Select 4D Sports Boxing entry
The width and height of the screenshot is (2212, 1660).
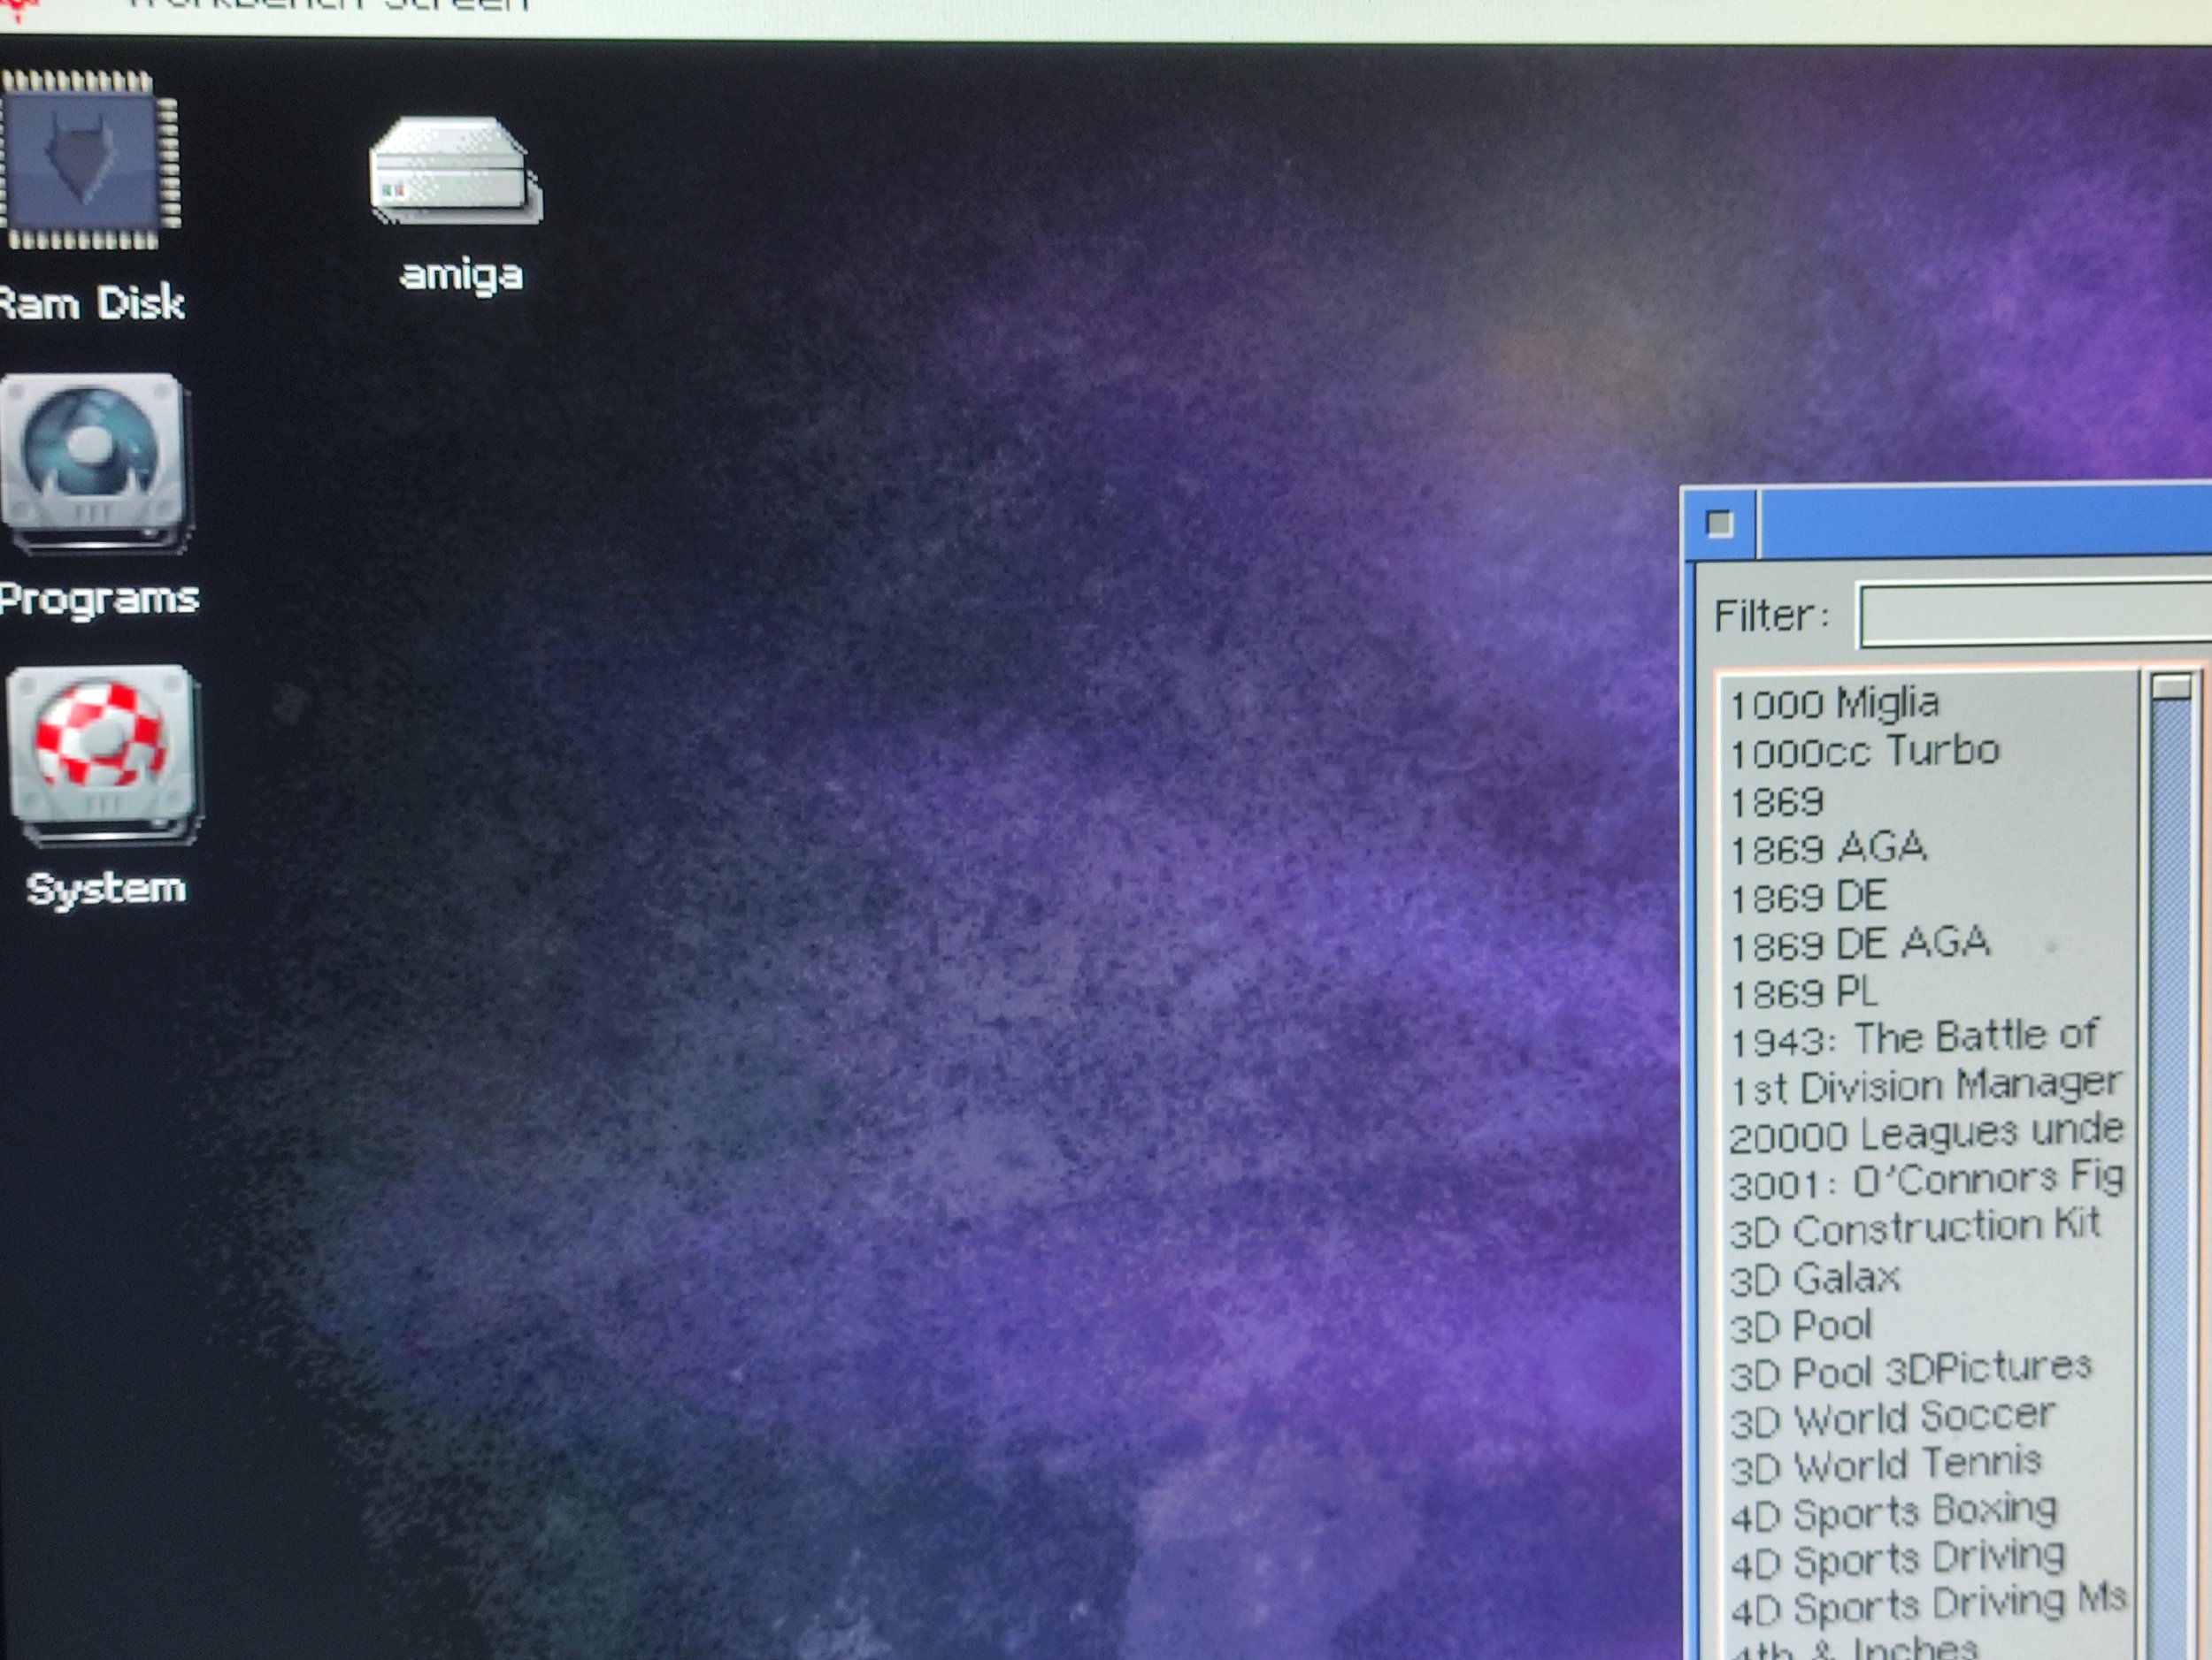click(x=1893, y=1513)
